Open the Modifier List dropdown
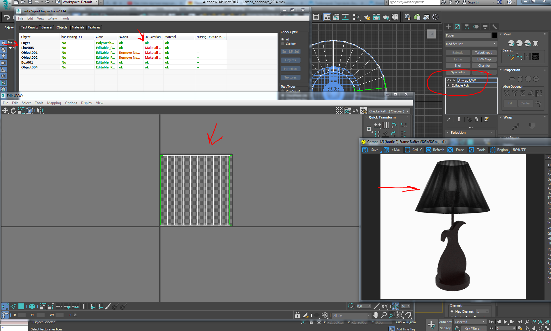The height and width of the screenshot is (331, 551). point(471,44)
